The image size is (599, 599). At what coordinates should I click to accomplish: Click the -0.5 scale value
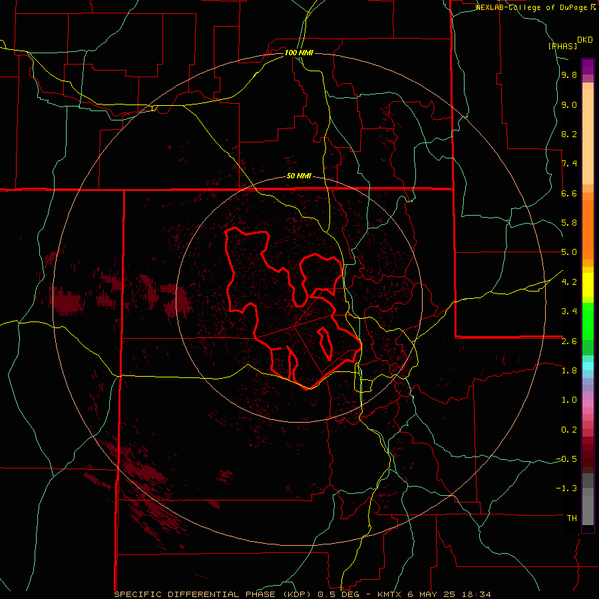point(567,459)
